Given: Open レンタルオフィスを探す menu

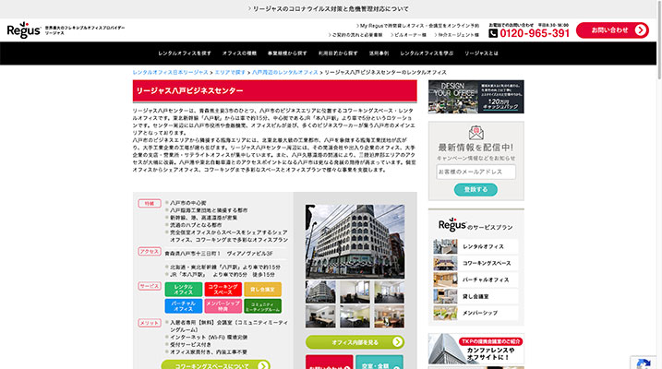Looking at the screenshot, I should [x=185, y=54].
